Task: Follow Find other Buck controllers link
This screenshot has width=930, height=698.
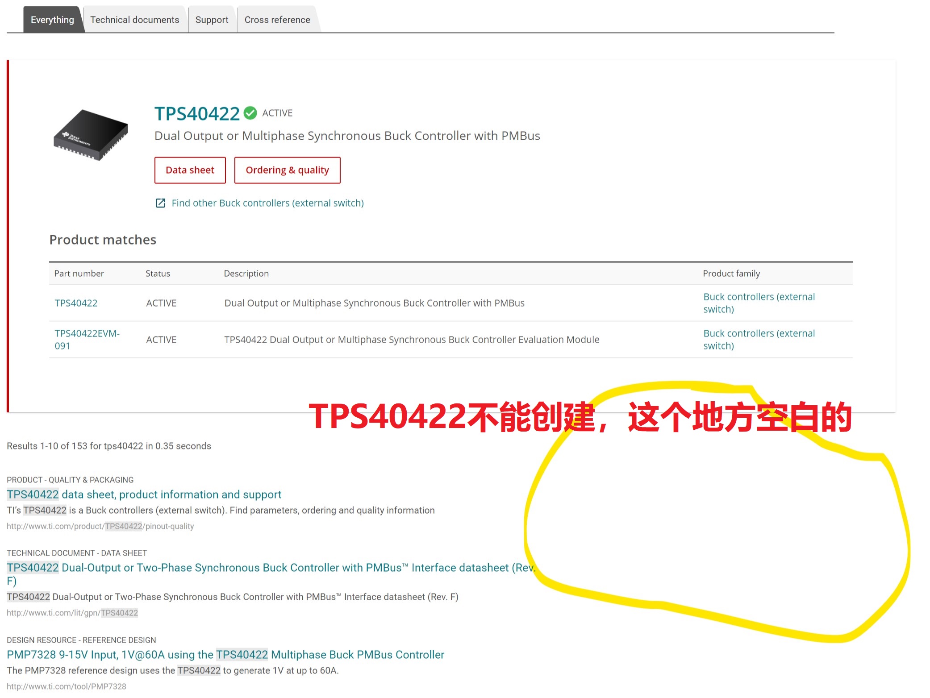Action: [267, 203]
